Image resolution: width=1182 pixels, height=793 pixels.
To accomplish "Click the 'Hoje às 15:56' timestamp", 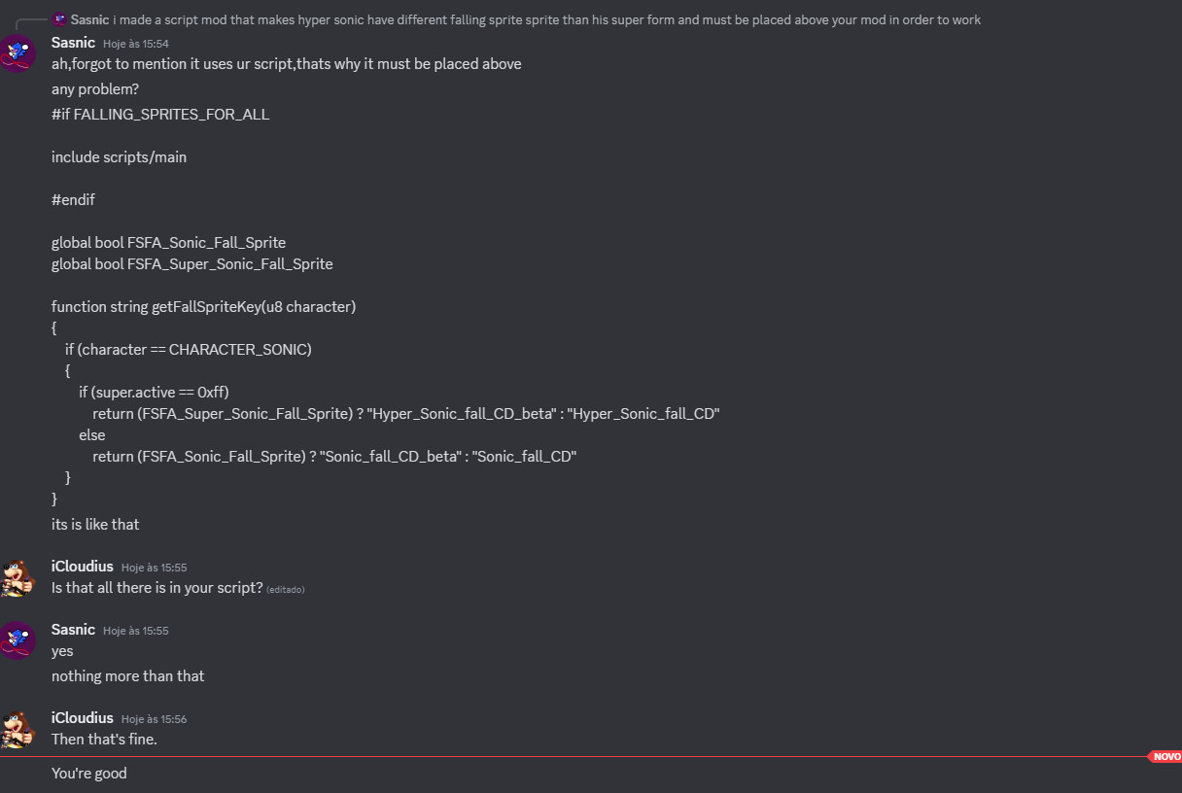I will point(154,719).
